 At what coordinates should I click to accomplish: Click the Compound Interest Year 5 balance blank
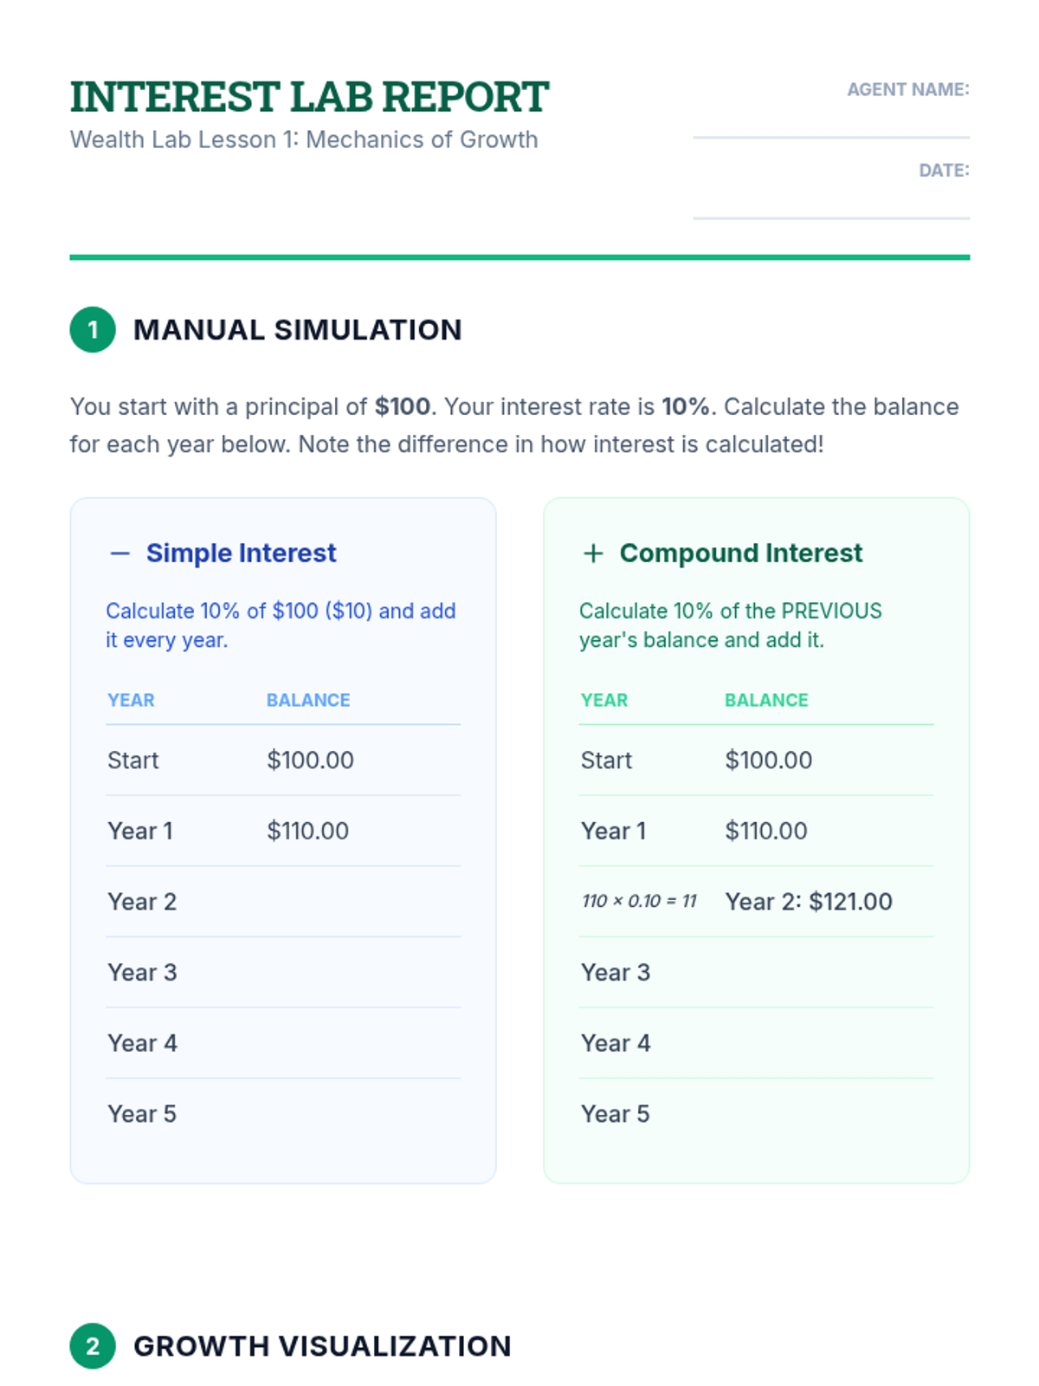click(828, 1114)
